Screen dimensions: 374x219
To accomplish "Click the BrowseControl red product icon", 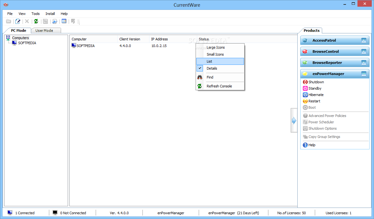I will click(305, 51).
